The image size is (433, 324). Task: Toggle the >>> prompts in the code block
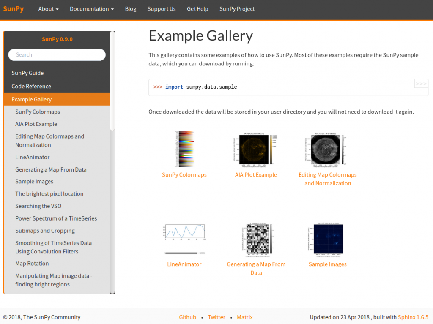(421, 84)
